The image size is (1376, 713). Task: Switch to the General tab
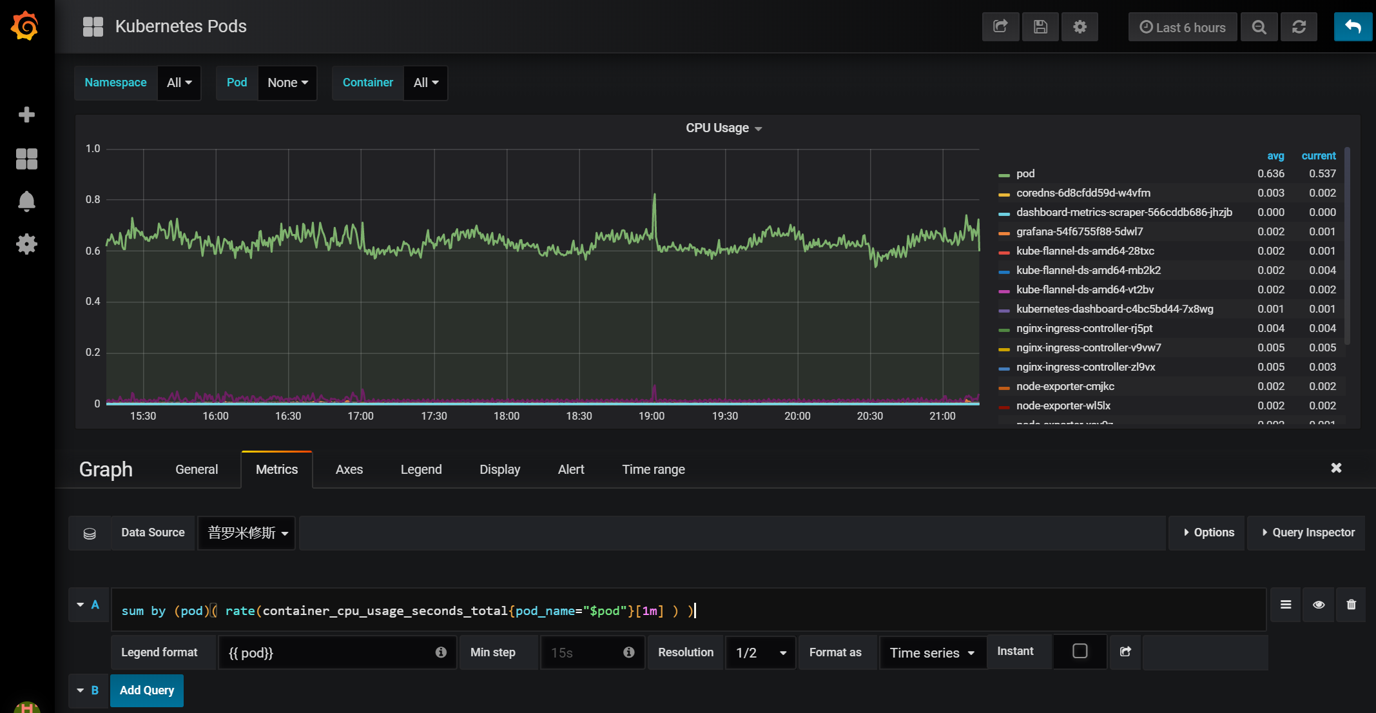pyautogui.click(x=197, y=469)
